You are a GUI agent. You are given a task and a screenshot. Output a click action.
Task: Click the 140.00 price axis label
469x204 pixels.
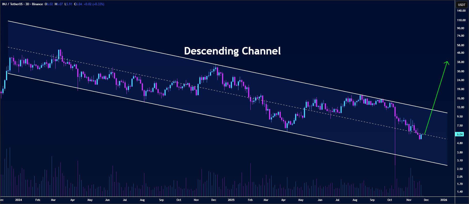tap(461, 11)
